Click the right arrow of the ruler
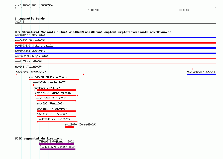This screenshot has height=159, width=223. (215, 8)
